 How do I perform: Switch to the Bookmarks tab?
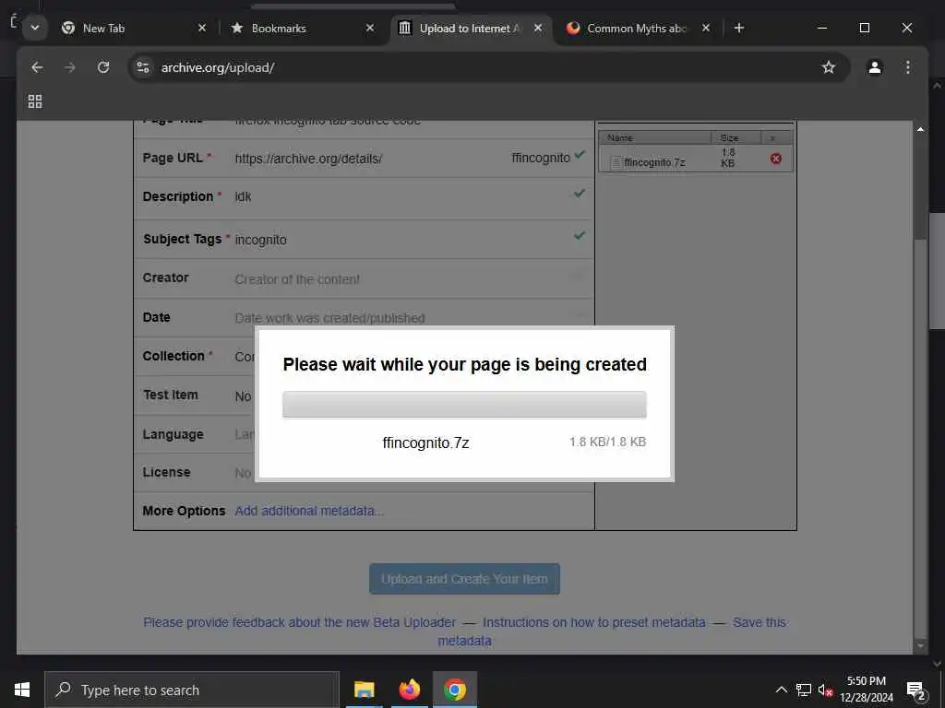click(x=302, y=28)
